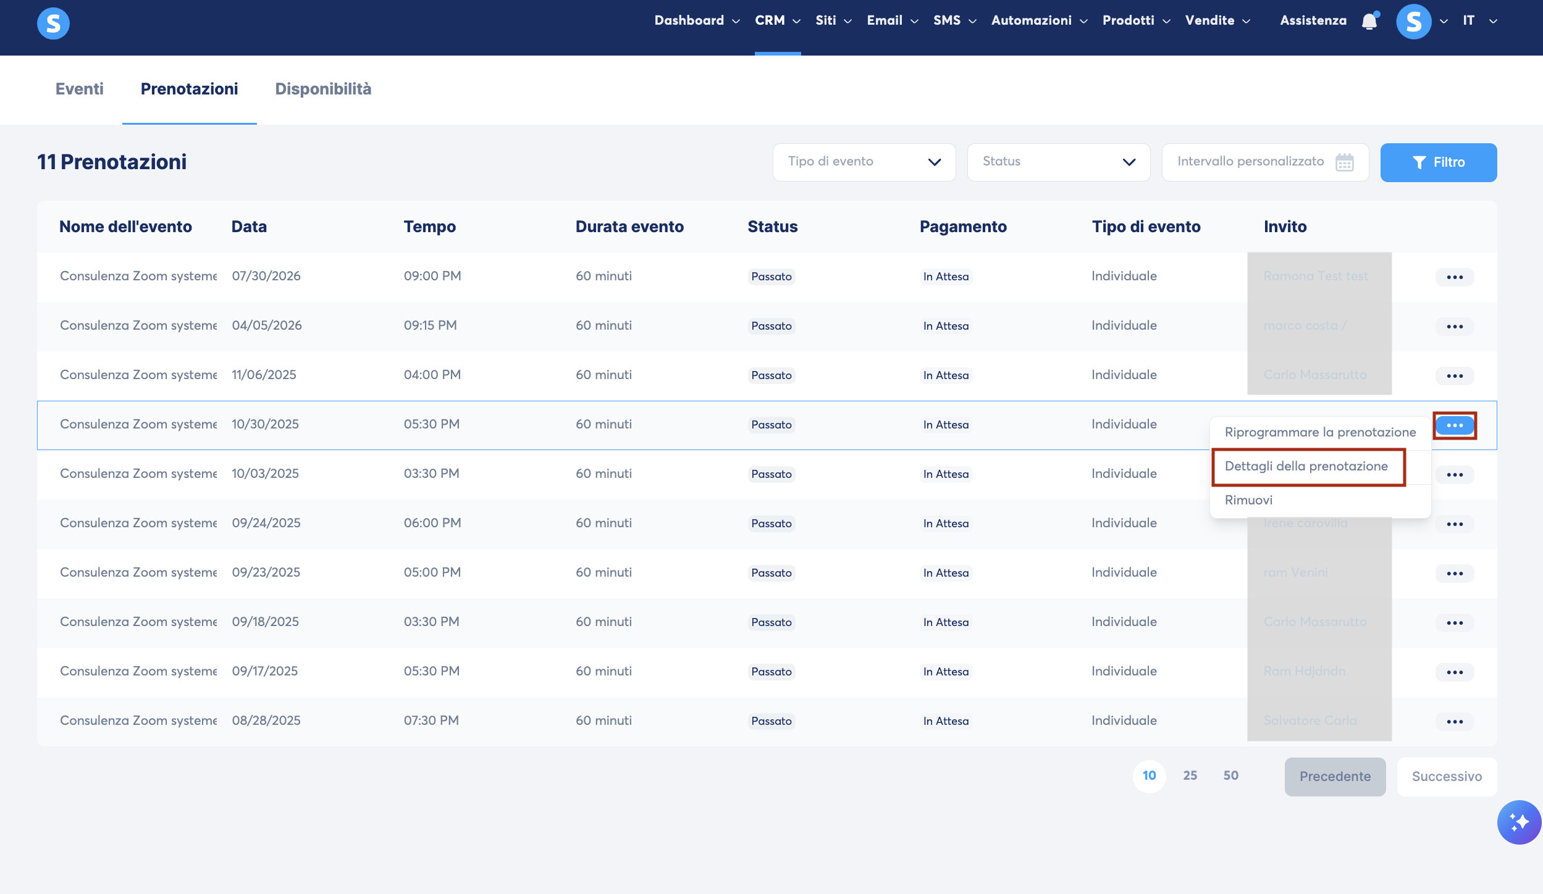This screenshot has width=1543, height=894.
Task: Click the Precedente page button
Action: click(x=1335, y=777)
